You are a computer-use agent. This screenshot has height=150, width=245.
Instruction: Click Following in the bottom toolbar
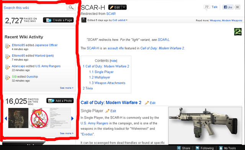[x=205, y=148]
